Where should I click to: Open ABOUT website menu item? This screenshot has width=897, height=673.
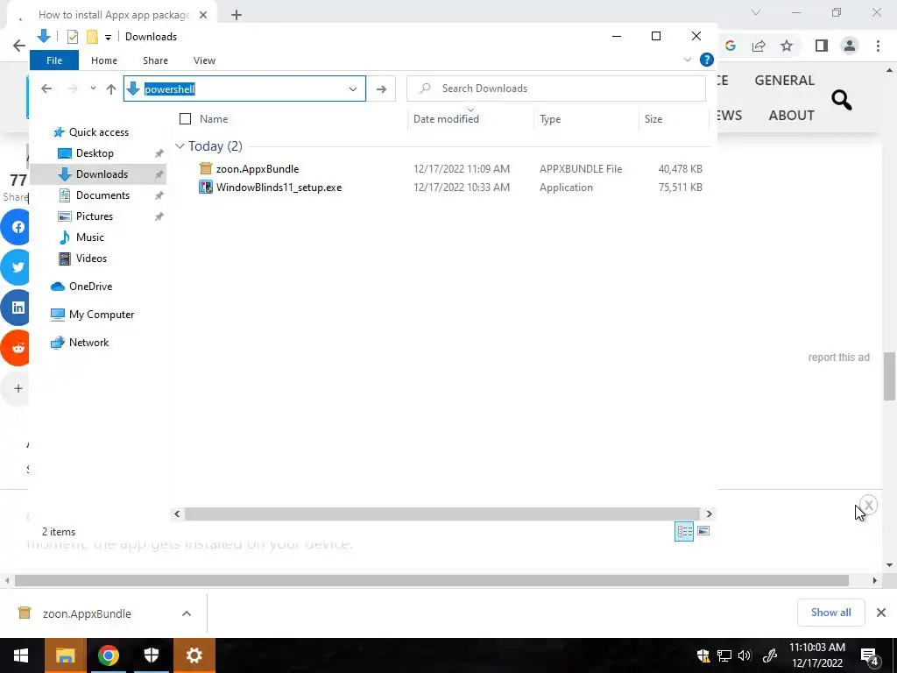point(791,115)
